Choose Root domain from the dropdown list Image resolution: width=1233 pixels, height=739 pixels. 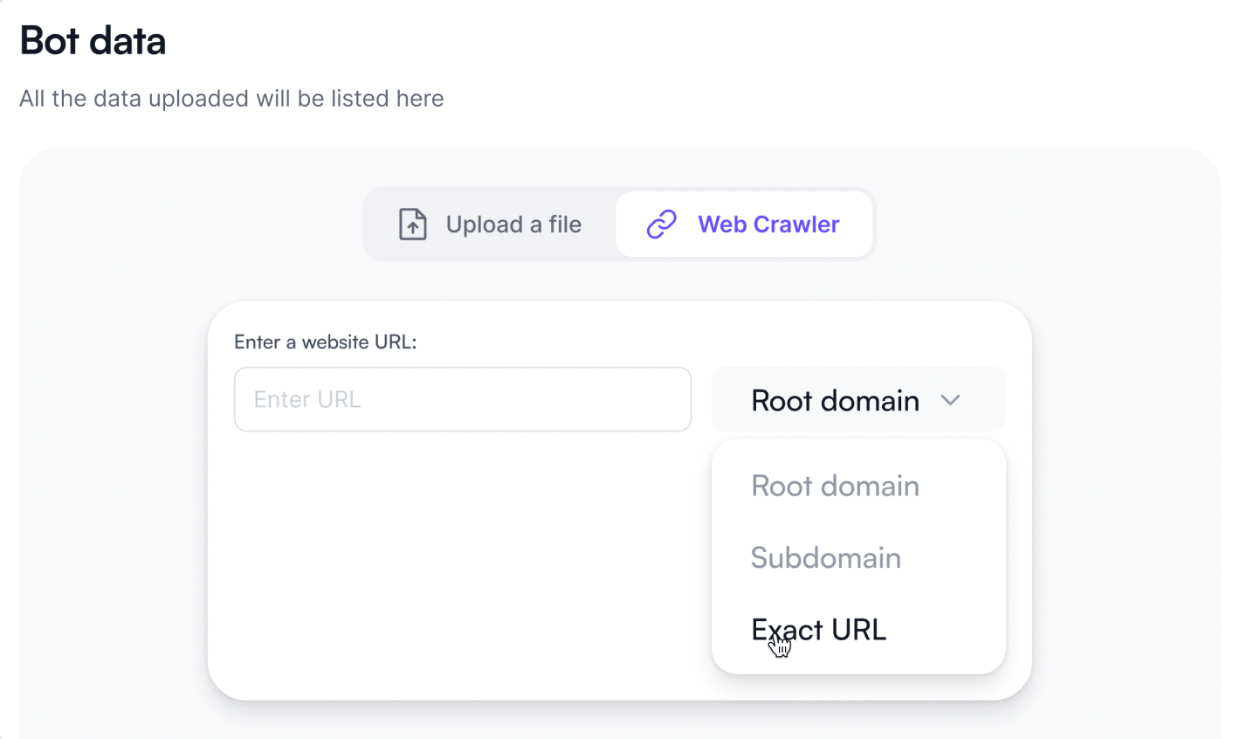835,486
